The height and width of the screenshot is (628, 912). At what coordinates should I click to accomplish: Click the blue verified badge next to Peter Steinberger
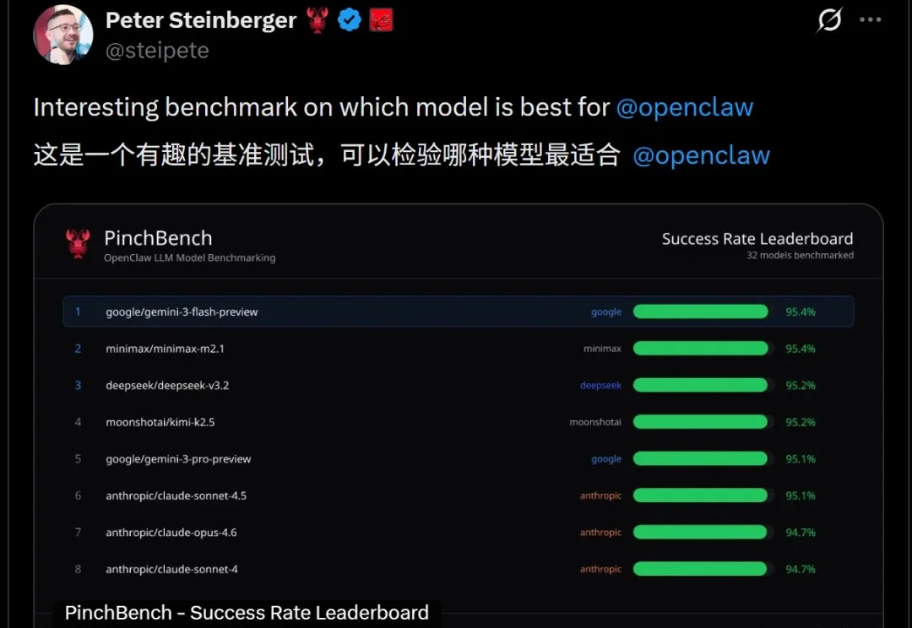pos(349,19)
